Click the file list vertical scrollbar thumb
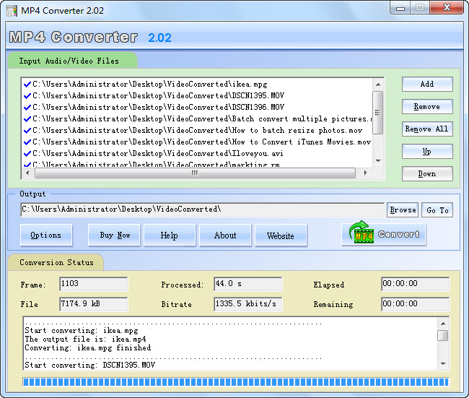Image resolution: width=469 pixels, height=398 pixels. point(378,113)
